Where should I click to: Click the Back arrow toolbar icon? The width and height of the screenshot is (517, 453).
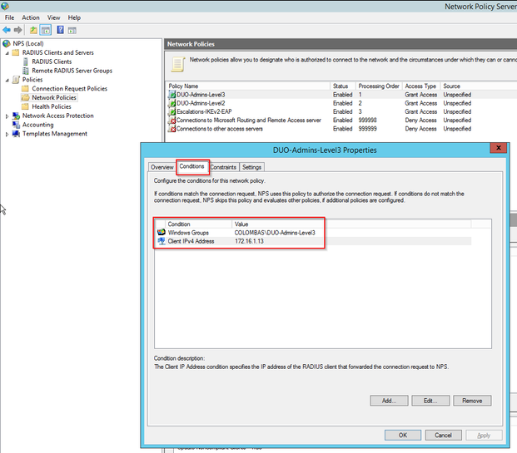7,30
